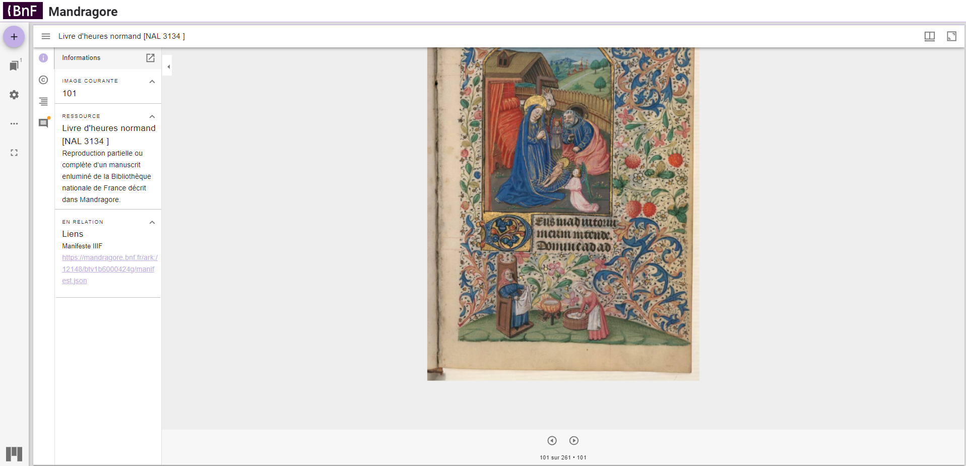Go to previous image

(x=552, y=440)
